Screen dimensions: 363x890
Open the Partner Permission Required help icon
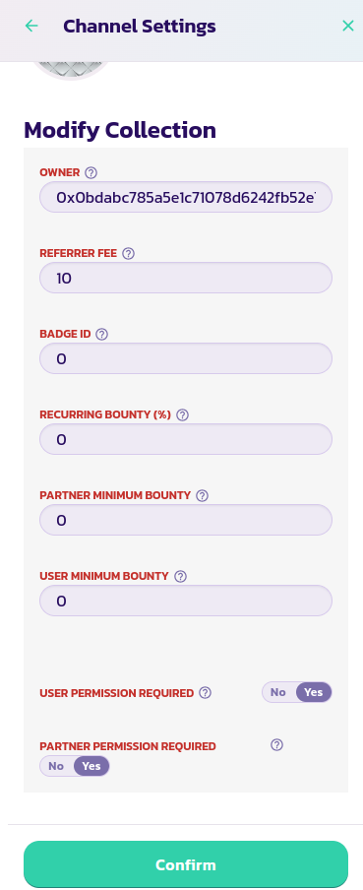pos(276,744)
